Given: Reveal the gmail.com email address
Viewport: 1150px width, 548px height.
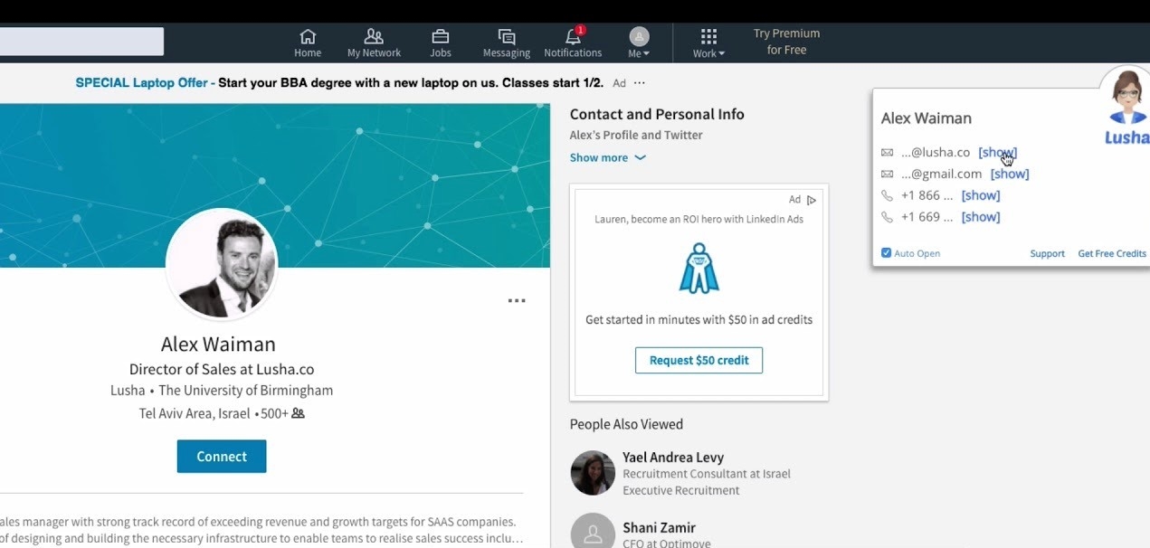Looking at the screenshot, I should (1009, 174).
